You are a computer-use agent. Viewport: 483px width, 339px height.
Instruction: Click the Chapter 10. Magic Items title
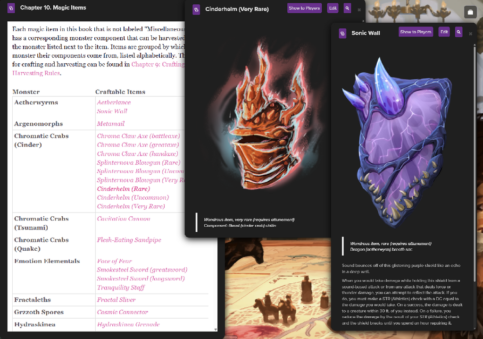(x=53, y=8)
